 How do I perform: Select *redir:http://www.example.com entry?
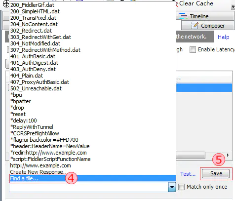tap(92, 153)
